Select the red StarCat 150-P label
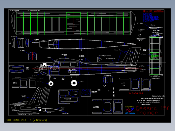 [x=136, y=93]
